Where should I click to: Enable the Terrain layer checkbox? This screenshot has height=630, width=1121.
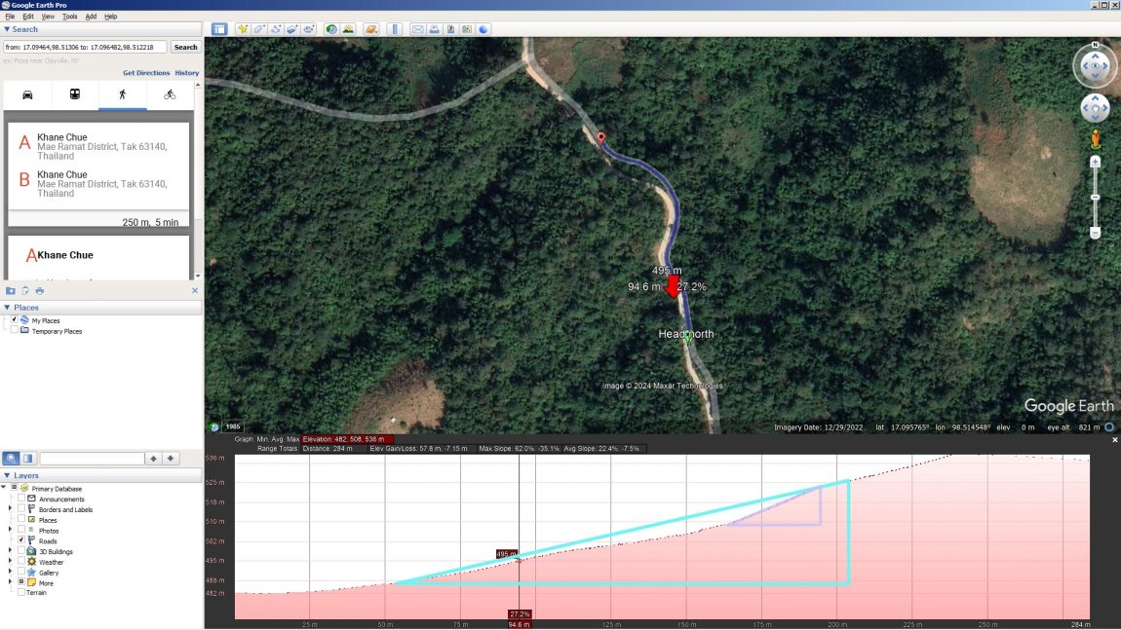point(21,592)
